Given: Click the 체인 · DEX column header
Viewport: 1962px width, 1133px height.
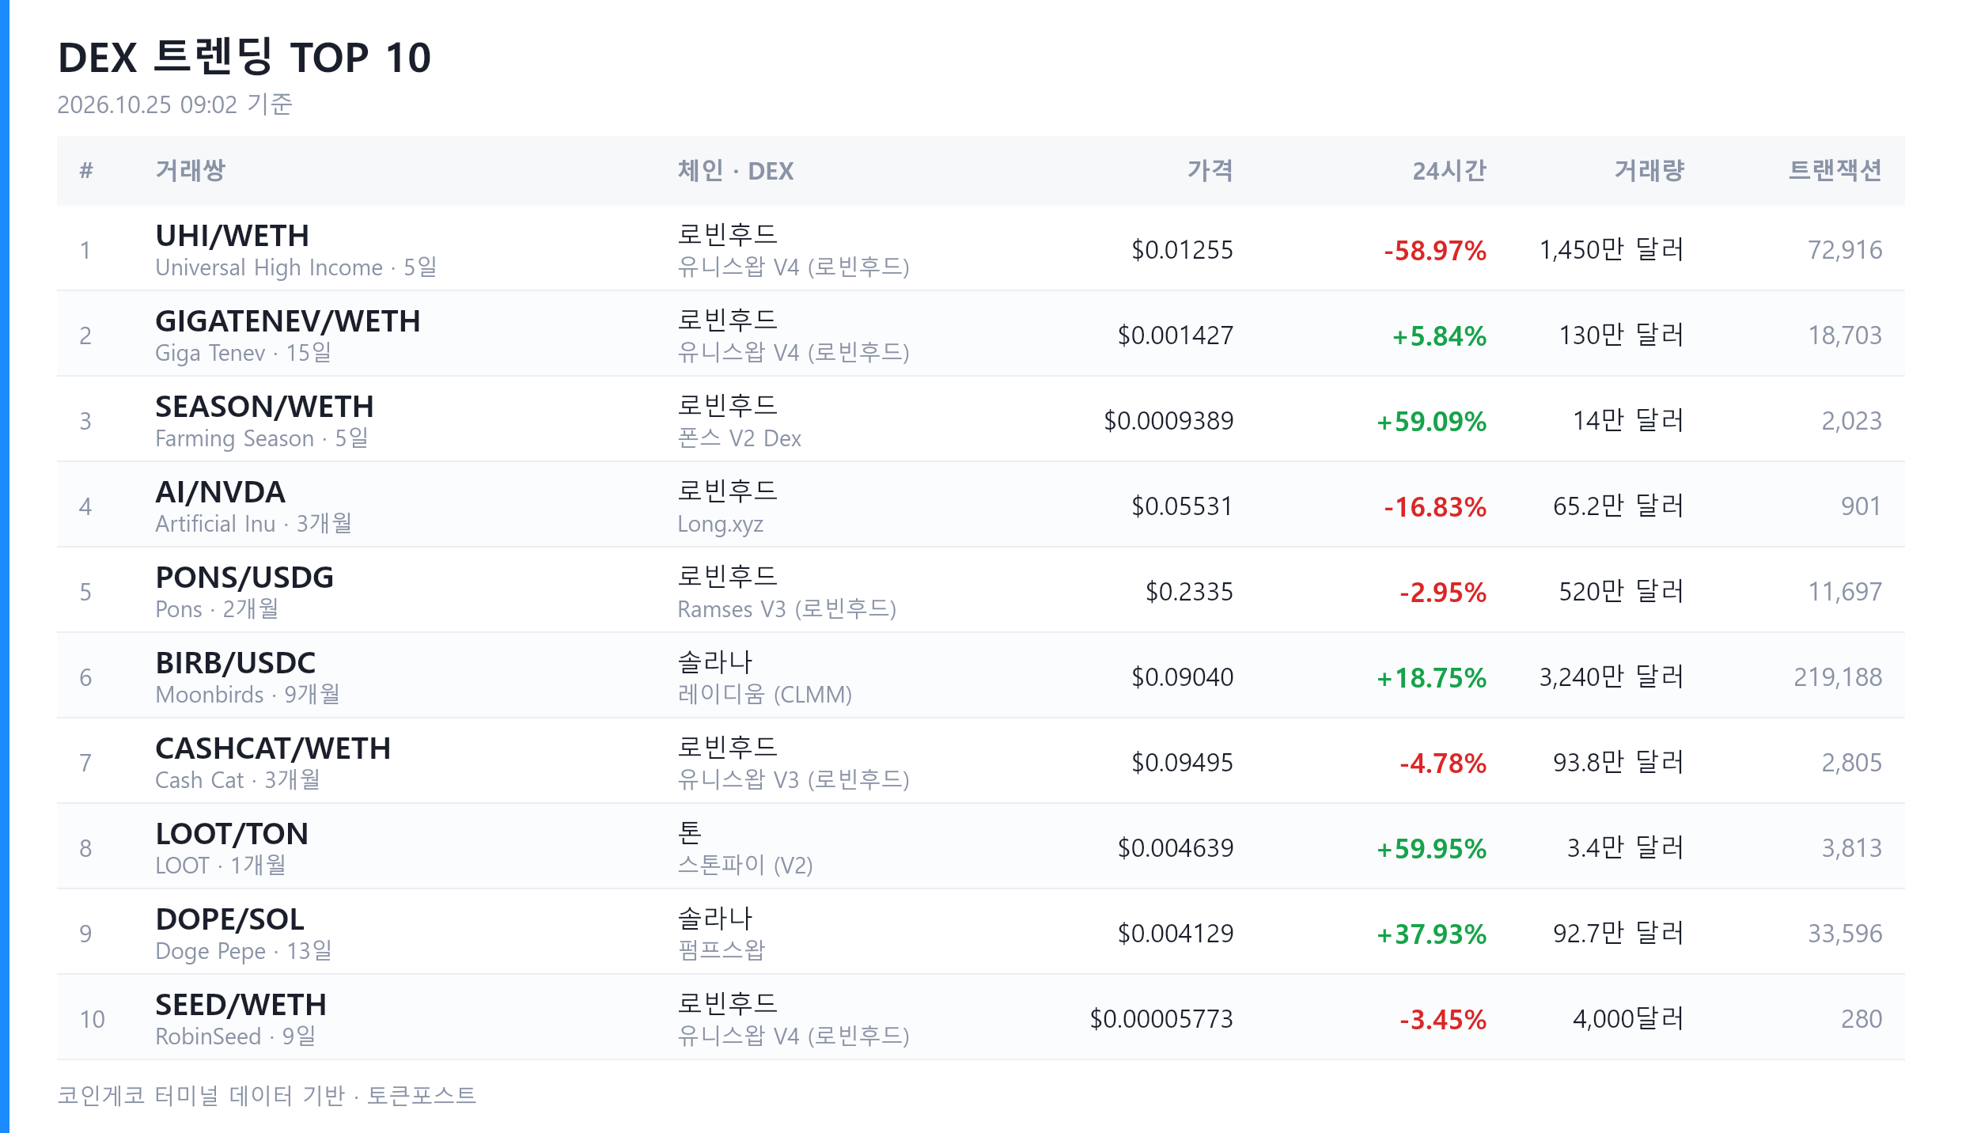Looking at the screenshot, I should tap(735, 170).
